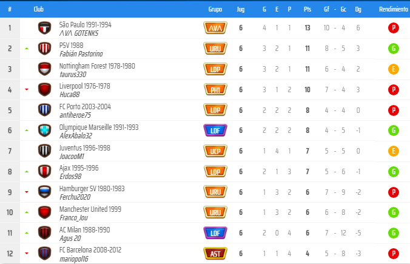Click the AVA group badge
This screenshot has height=264, width=410.
[x=215, y=28]
